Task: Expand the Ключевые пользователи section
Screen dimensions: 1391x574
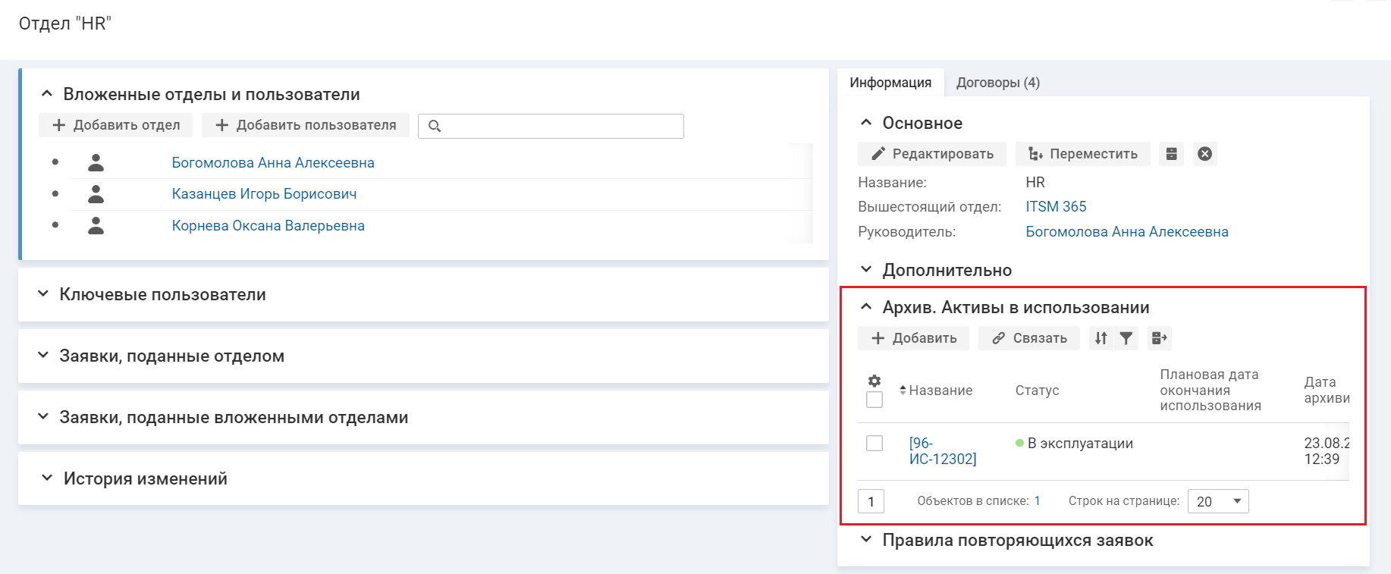Action: pyautogui.click(x=162, y=294)
